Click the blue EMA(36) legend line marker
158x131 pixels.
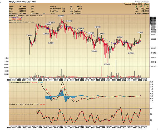[x=10, y=17]
